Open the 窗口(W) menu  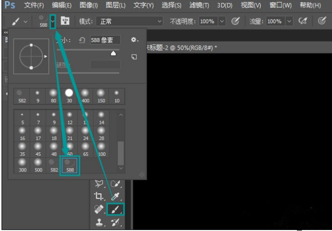[280, 6]
